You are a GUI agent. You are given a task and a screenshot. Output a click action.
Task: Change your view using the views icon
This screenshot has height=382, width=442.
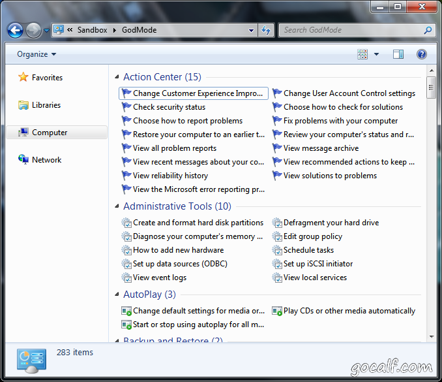click(x=362, y=54)
